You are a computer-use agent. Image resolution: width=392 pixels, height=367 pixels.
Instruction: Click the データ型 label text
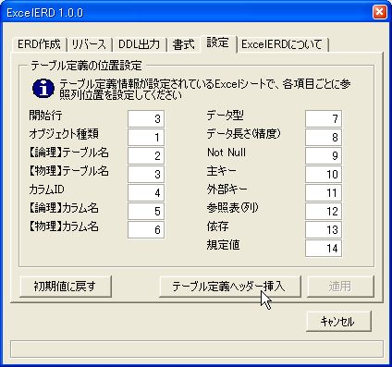pos(226,116)
